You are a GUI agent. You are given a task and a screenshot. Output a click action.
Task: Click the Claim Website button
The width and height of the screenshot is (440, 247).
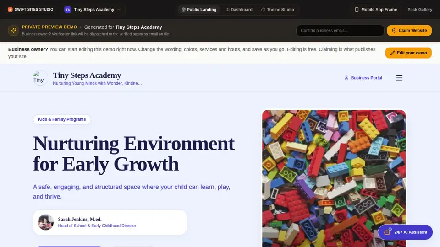(409, 31)
